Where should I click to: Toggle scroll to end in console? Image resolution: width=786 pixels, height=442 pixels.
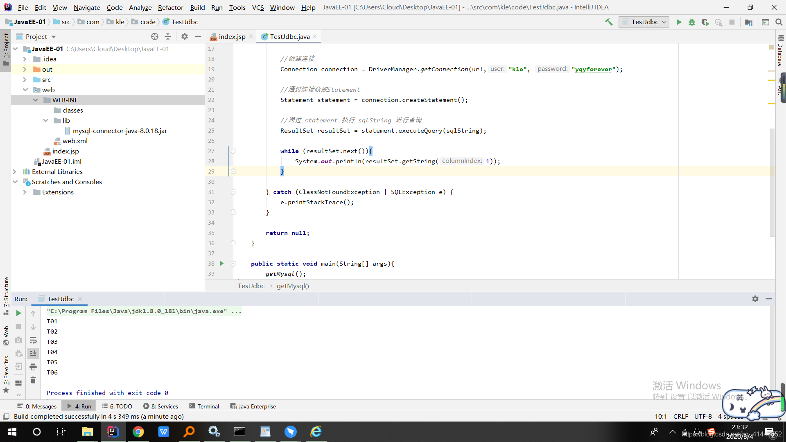click(x=33, y=353)
